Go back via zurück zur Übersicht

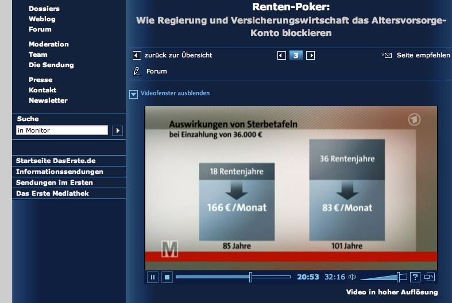click(x=178, y=55)
